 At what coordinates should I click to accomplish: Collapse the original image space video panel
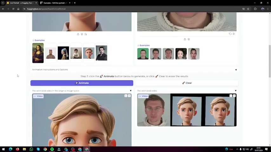(x=131, y=91)
